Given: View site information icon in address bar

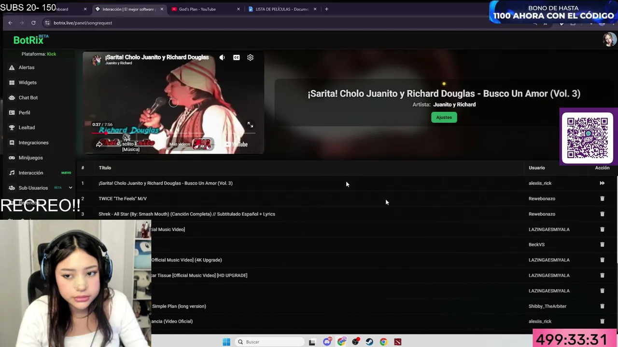Looking at the screenshot, I should point(47,23).
